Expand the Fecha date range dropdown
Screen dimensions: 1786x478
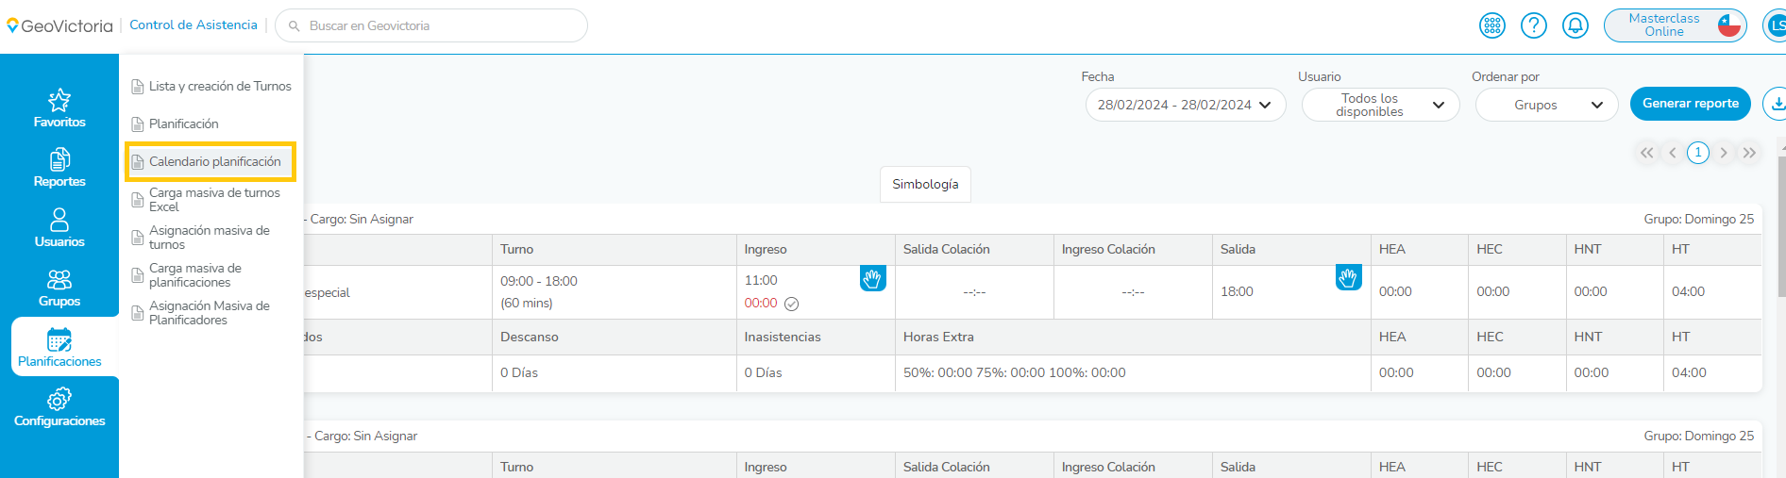coord(1185,105)
